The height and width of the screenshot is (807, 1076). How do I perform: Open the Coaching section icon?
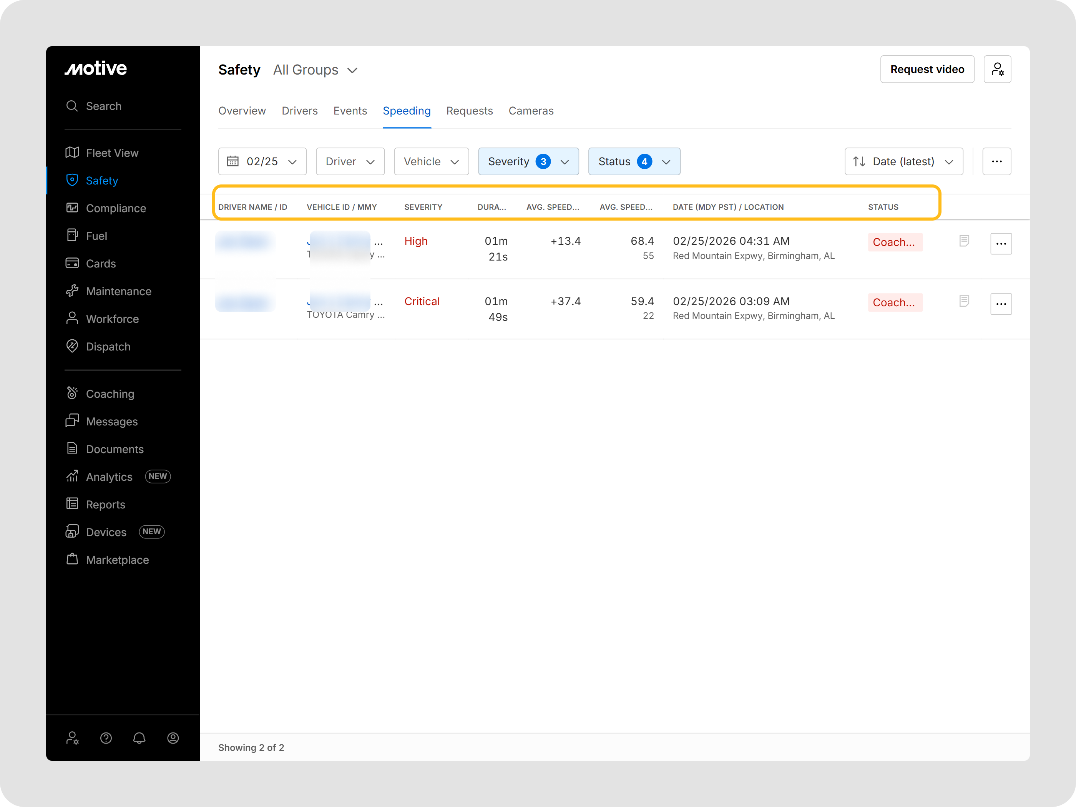[x=72, y=393]
